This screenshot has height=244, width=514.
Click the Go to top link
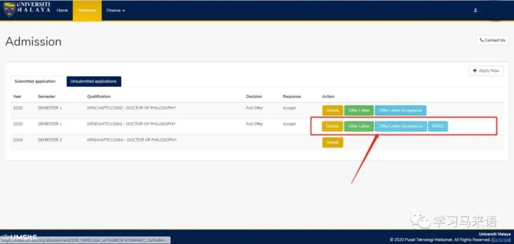(500, 239)
